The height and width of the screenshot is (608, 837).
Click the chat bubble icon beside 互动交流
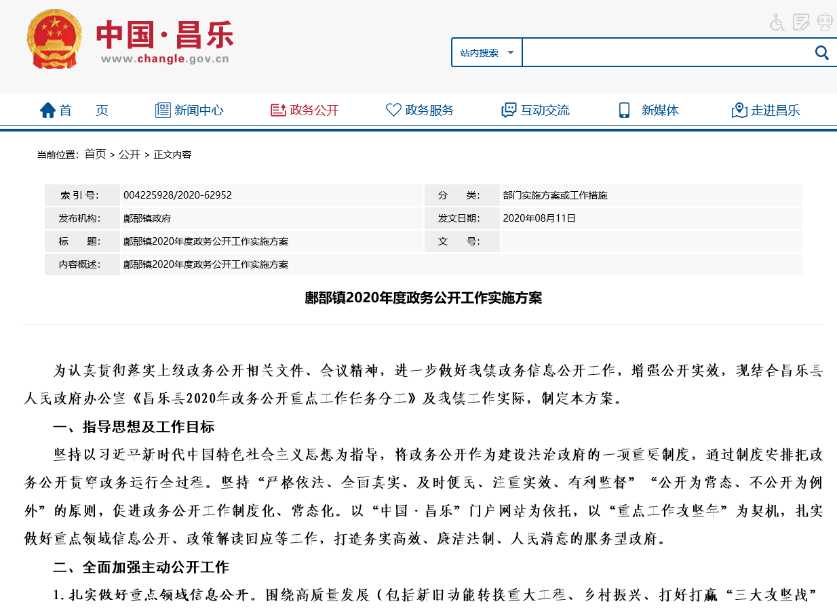pos(509,110)
